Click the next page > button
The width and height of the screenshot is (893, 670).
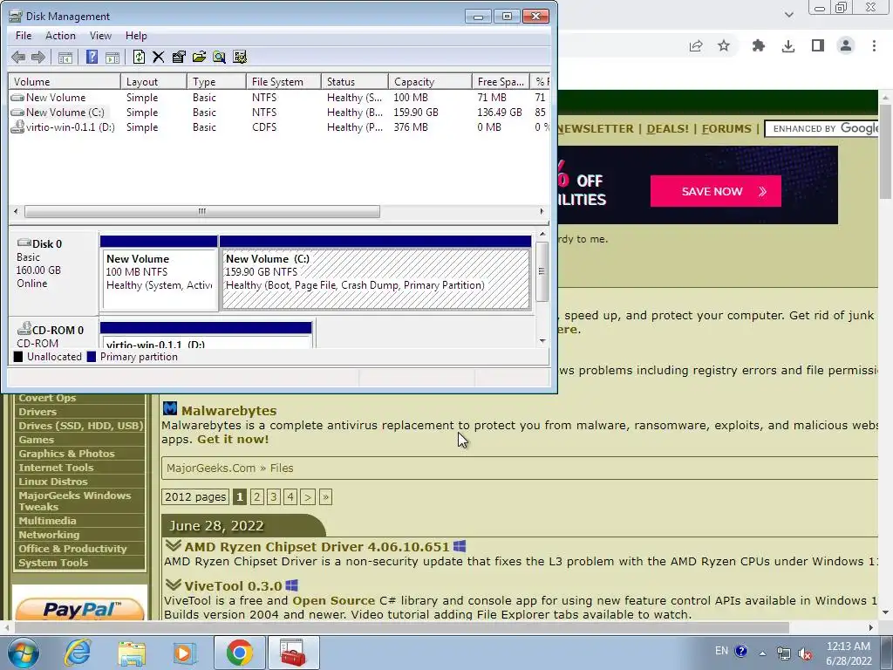tap(308, 496)
